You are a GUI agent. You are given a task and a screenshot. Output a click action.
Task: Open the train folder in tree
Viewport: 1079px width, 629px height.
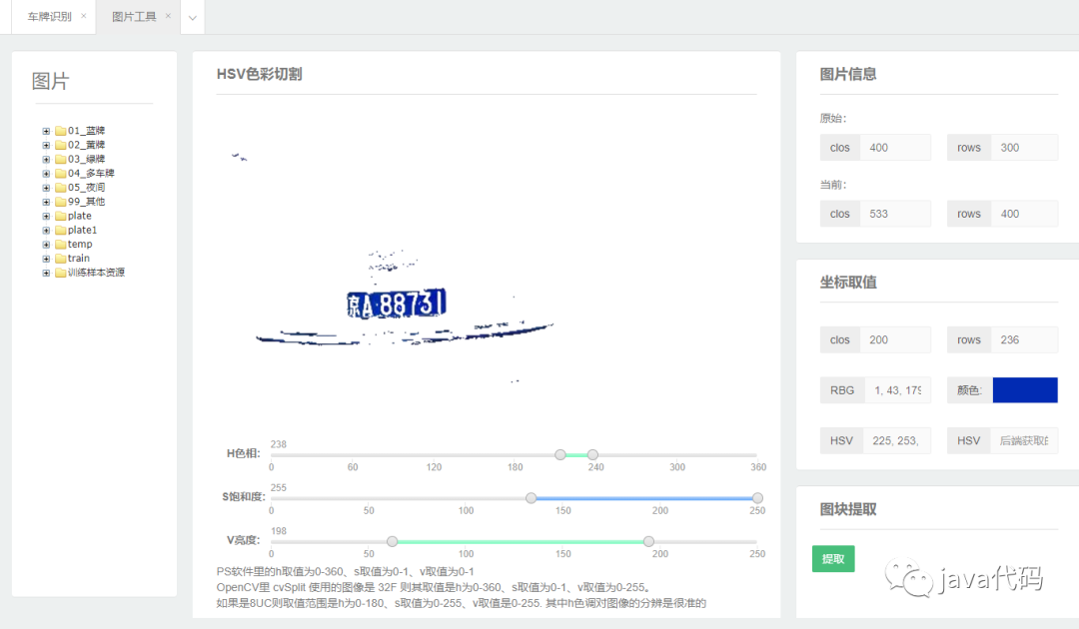click(79, 259)
